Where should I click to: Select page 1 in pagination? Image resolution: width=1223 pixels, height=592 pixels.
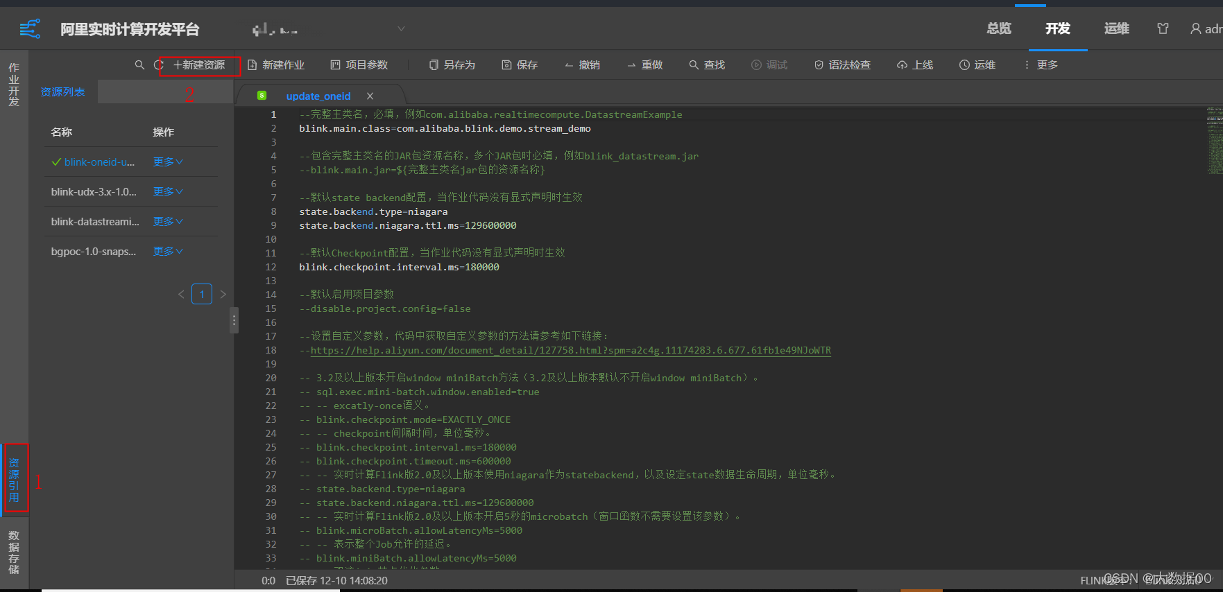point(202,294)
